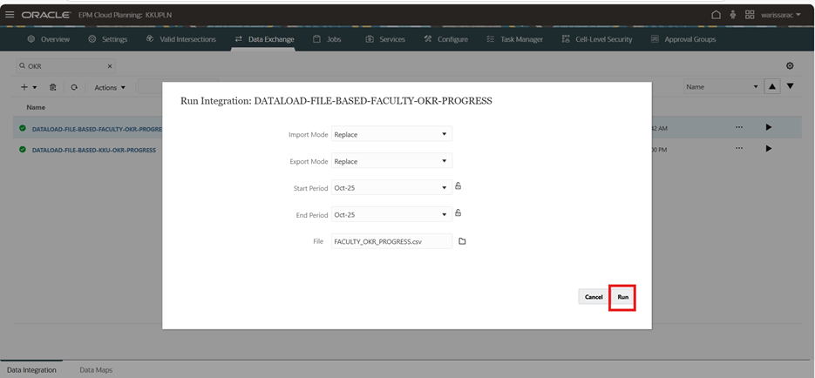Click the lock icon next to End Period
The height and width of the screenshot is (378, 815).
tap(458, 213)
